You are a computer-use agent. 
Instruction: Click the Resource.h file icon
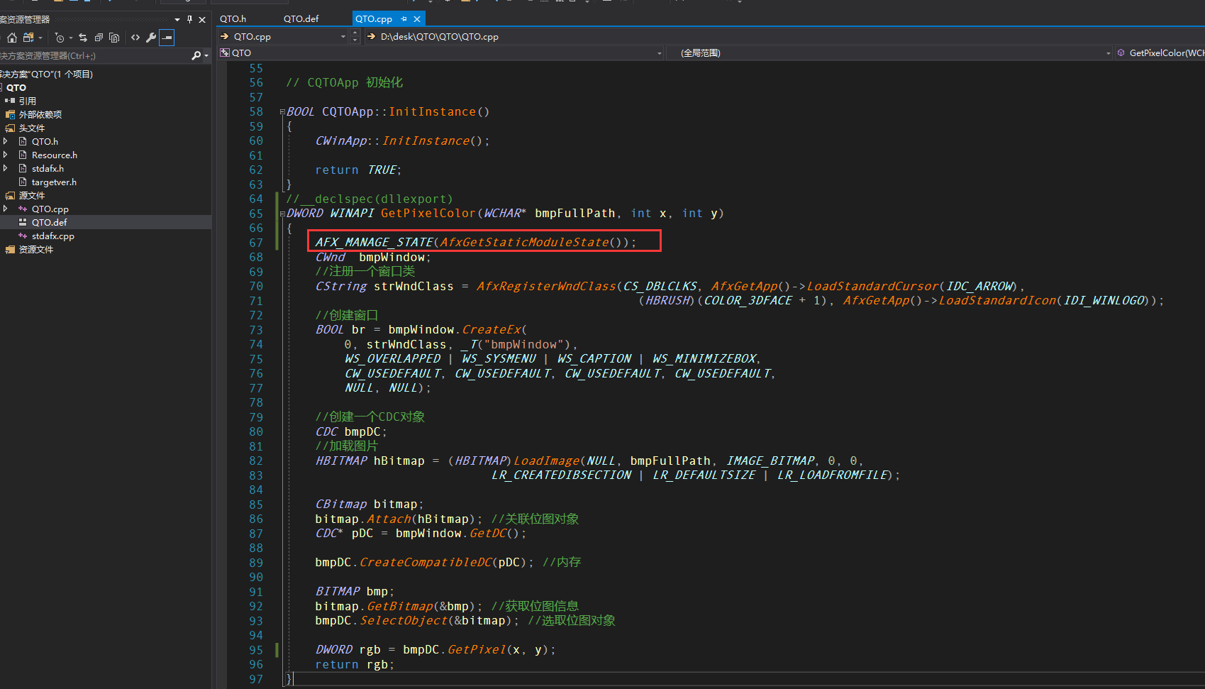coord(23,155)
